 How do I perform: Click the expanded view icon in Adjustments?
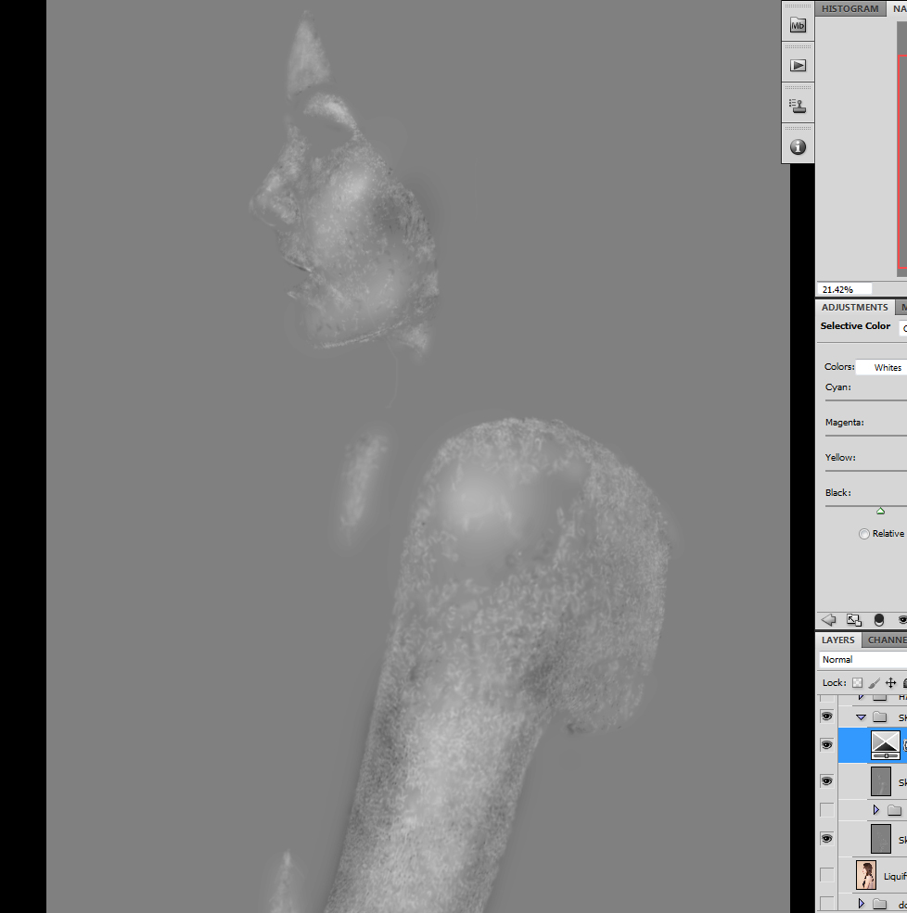tap(854, 620)
